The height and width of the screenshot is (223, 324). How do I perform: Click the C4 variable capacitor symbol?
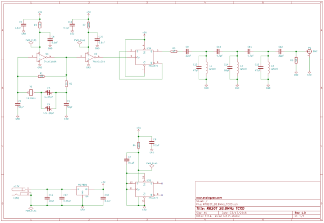click(48, 108)
